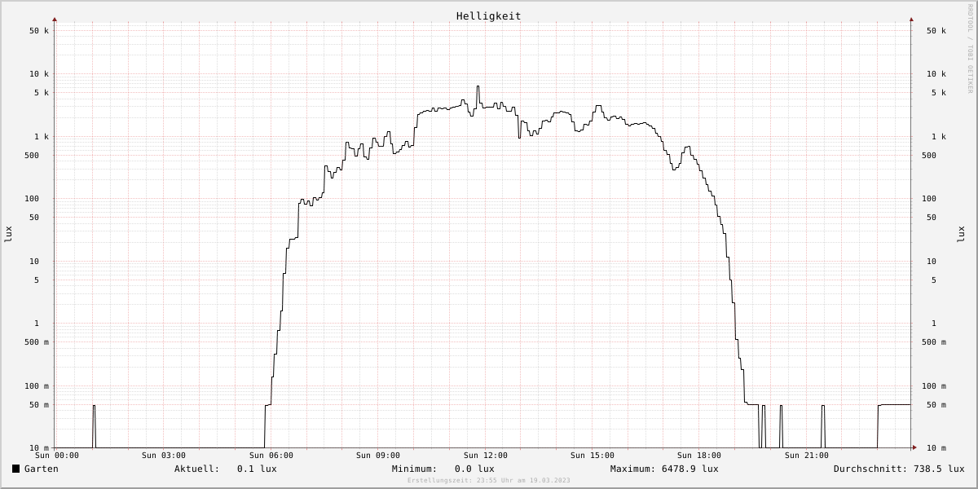Select the average value "738.5 lux"

pyautogui.click(x=938, y=469)
